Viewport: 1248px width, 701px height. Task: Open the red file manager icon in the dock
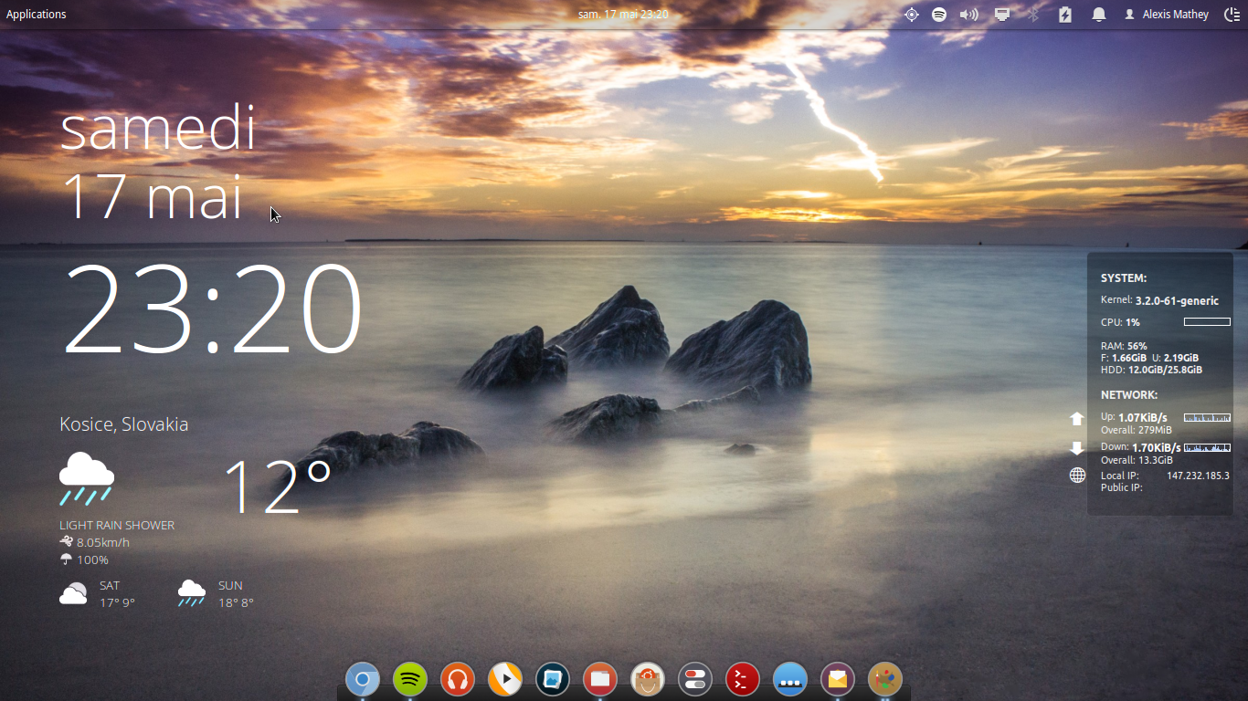point(600,679)
